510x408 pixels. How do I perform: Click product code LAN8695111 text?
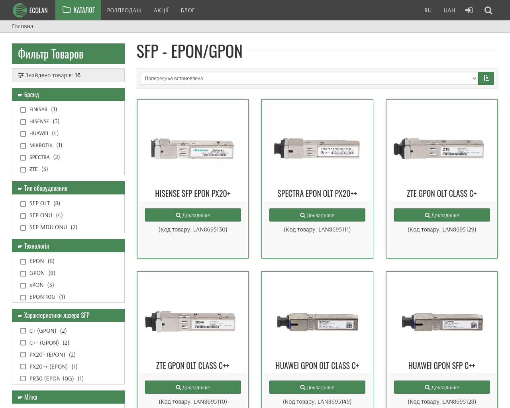click(317, 229)
